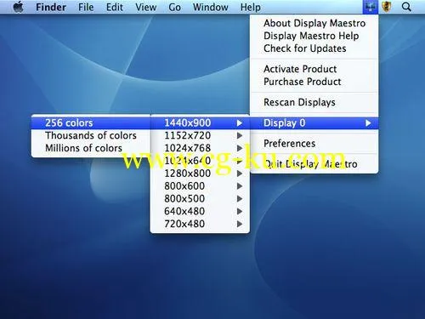The width and height of the screenshot is (425, 319).
Task: Expand the 1024x768 resolution arrow
Action: click(240, 148)
